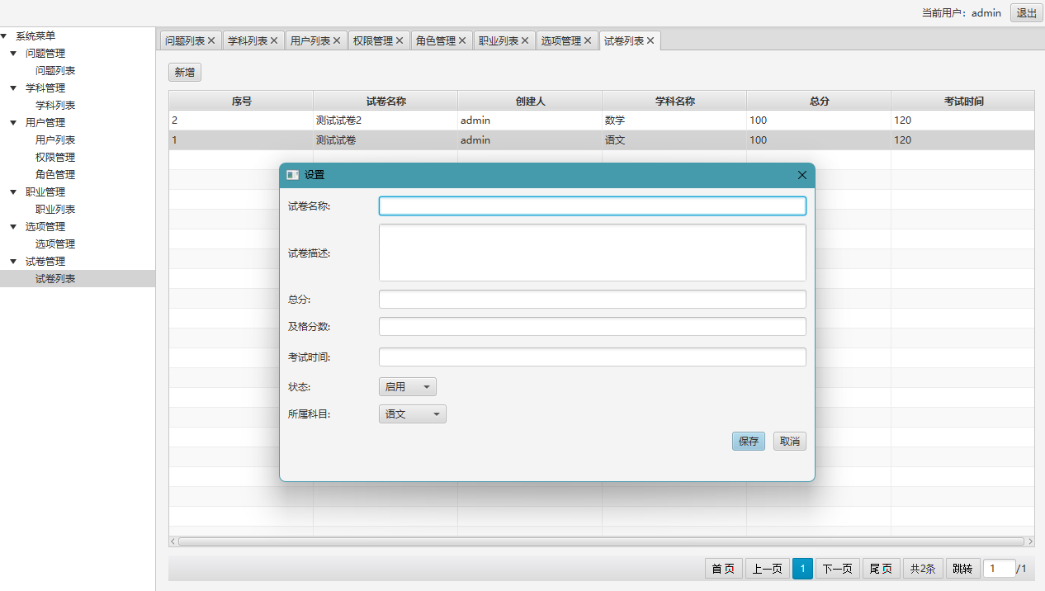Click the 试卷名称 input field
The image size is (1045, 591).
tap(592, 206)
